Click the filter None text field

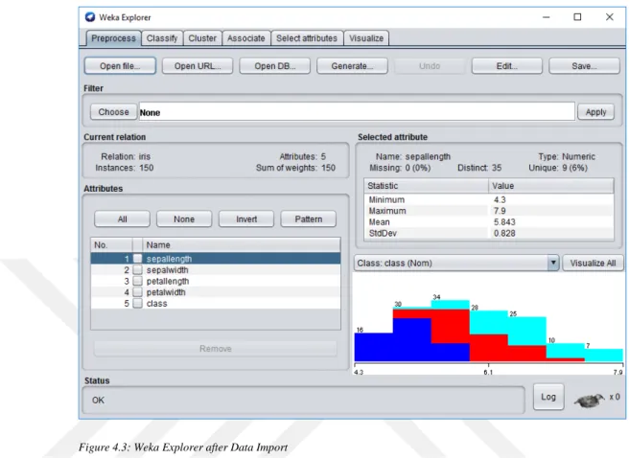tap(357, 112)
